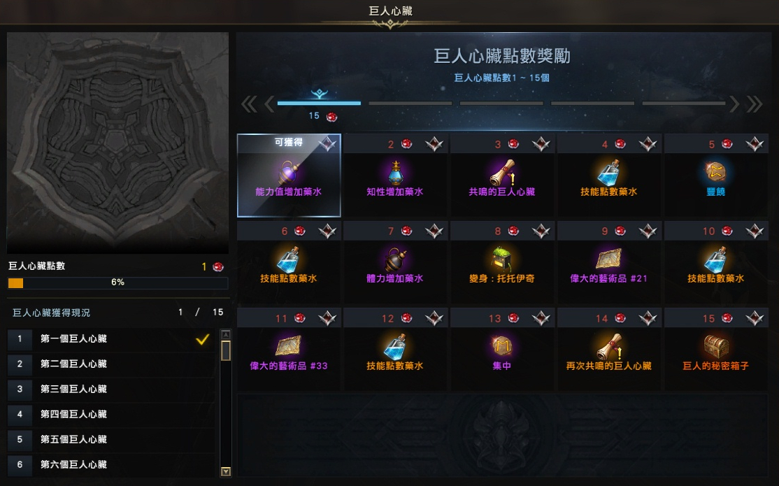Click the 共鳴的巨人心臟 scroll icon
The image size is (779, 486).
click(x=502, y=173)
